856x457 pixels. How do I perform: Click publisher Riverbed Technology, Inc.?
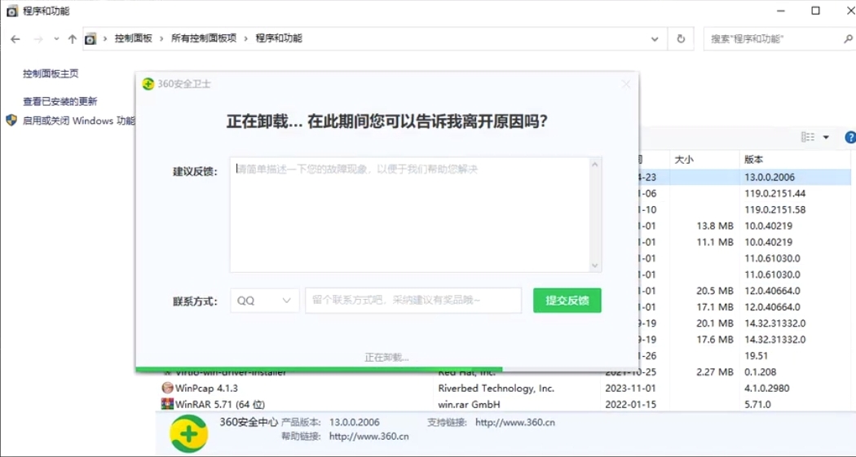coord(496,389)
